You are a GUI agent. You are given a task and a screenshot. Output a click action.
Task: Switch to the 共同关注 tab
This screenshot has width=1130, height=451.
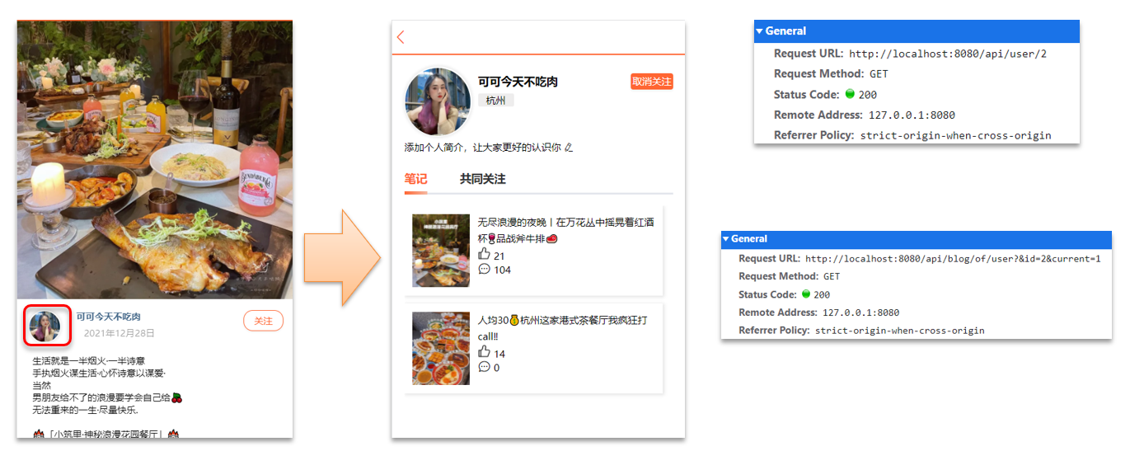482,179
